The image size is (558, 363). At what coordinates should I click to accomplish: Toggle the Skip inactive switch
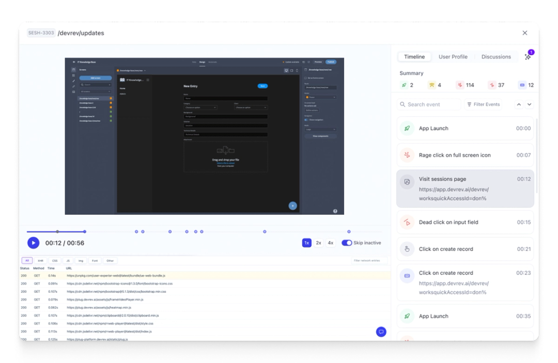pos(347,243)
